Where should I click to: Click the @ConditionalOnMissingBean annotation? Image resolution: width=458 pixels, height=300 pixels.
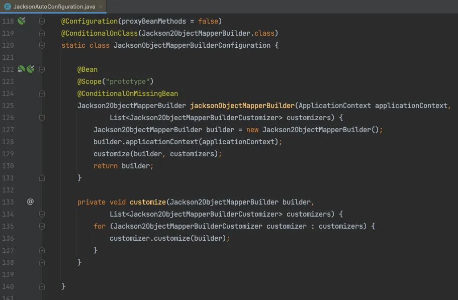[x=127, y=93]
